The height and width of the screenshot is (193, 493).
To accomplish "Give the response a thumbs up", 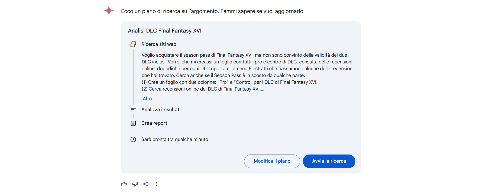I will click(124, 184).
